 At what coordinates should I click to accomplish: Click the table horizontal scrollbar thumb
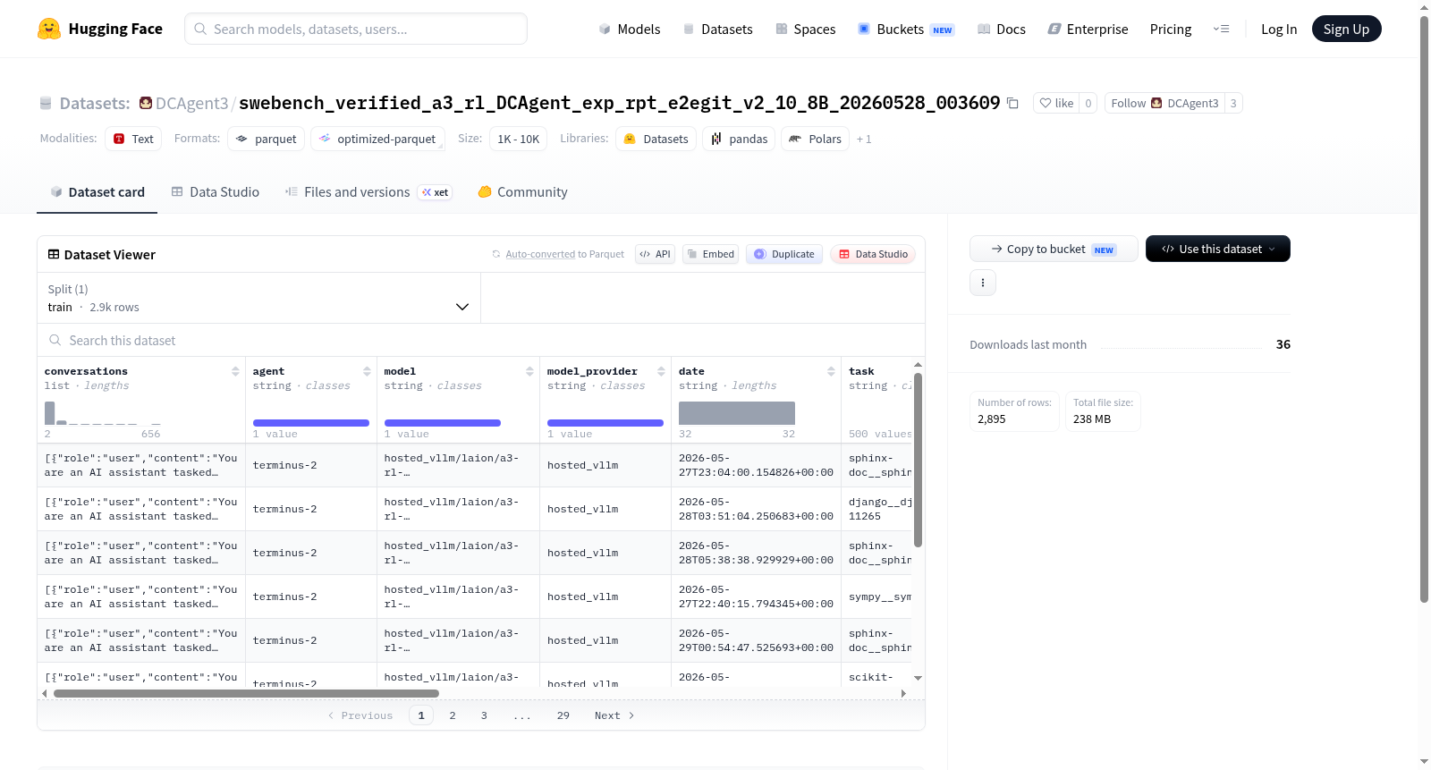click(246, 693)
